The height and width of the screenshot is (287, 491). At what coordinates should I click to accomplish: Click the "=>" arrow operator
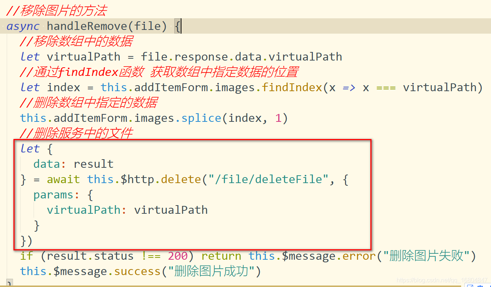pyautogui.click(x=349, y=88)
